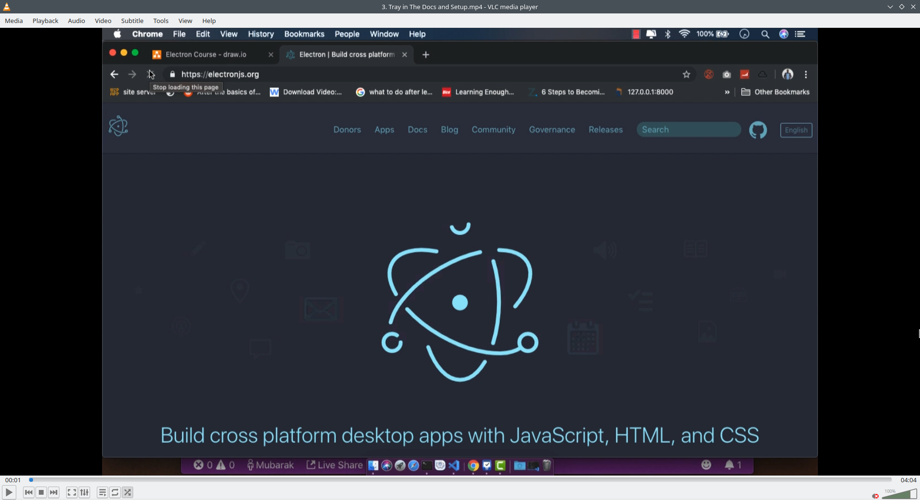This screenshot has height=500, width=920.
Task: Open VLC Subtitle menu
Action: point(132,21)
